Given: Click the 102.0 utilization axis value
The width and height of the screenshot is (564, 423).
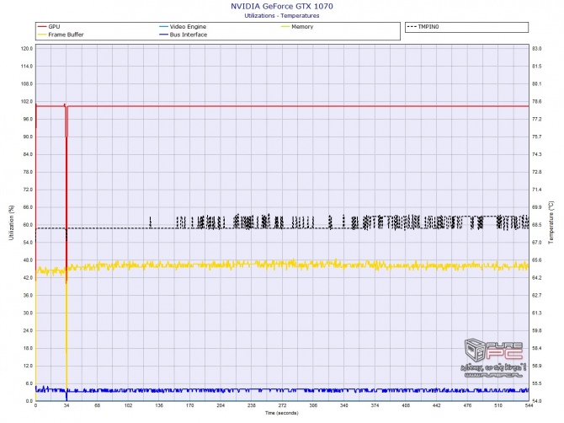Looking at the screenshot, I should pos(27,101).
